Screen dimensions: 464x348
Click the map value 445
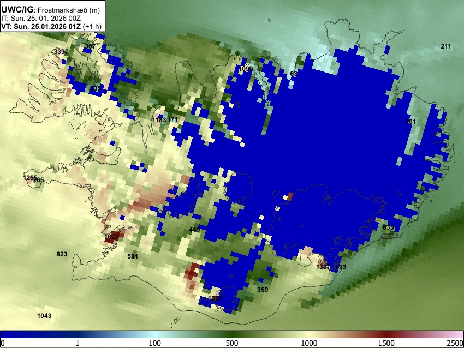tap(194, 230)
